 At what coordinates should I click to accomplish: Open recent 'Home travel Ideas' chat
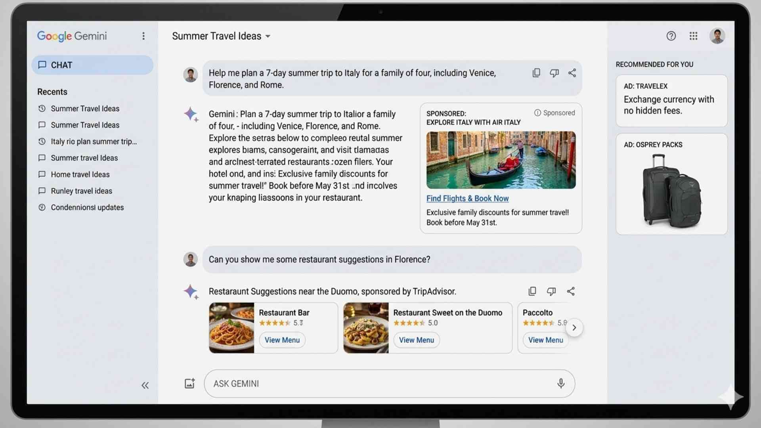[74, 174]
